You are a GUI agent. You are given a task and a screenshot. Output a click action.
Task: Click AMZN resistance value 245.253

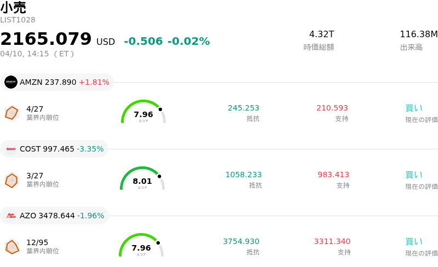tap(244, 108)
